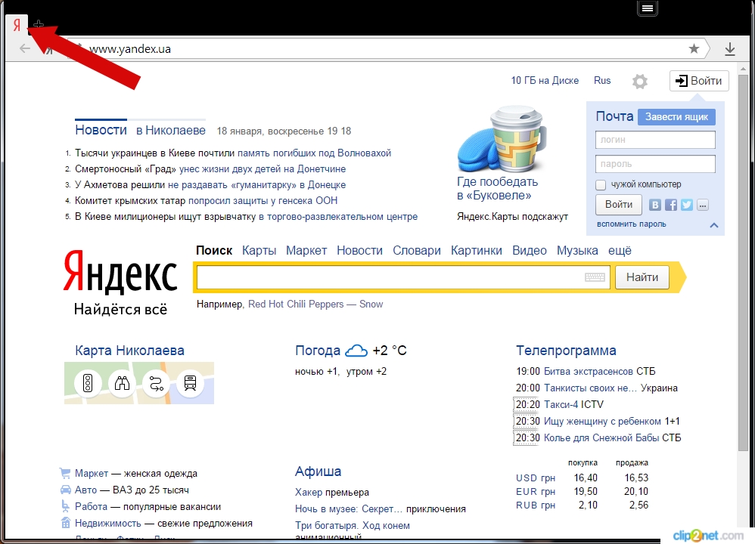Open Музыка service tab
The height and width of the screenshot is (544, 755).
(x=577, y=251)
